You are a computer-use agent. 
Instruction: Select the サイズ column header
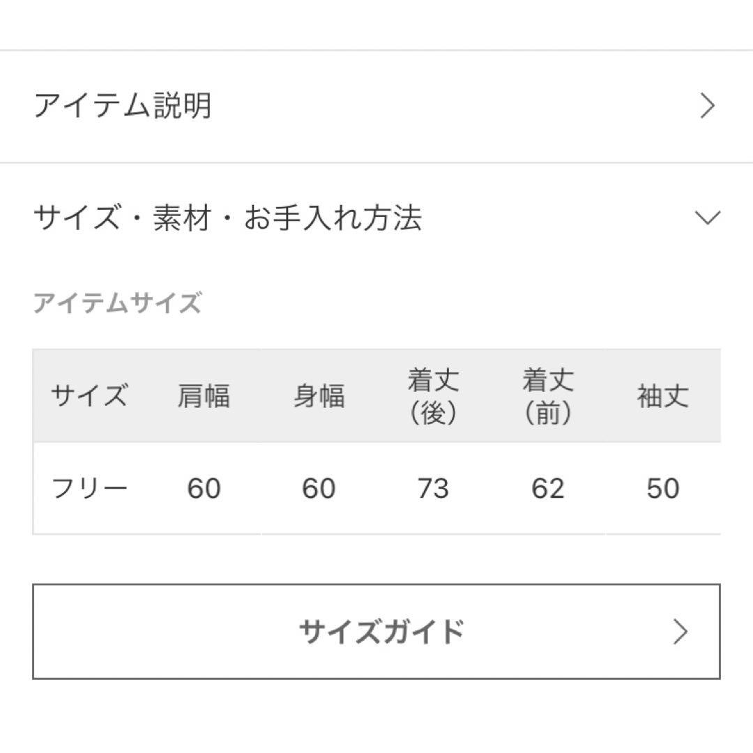(89, 396)
